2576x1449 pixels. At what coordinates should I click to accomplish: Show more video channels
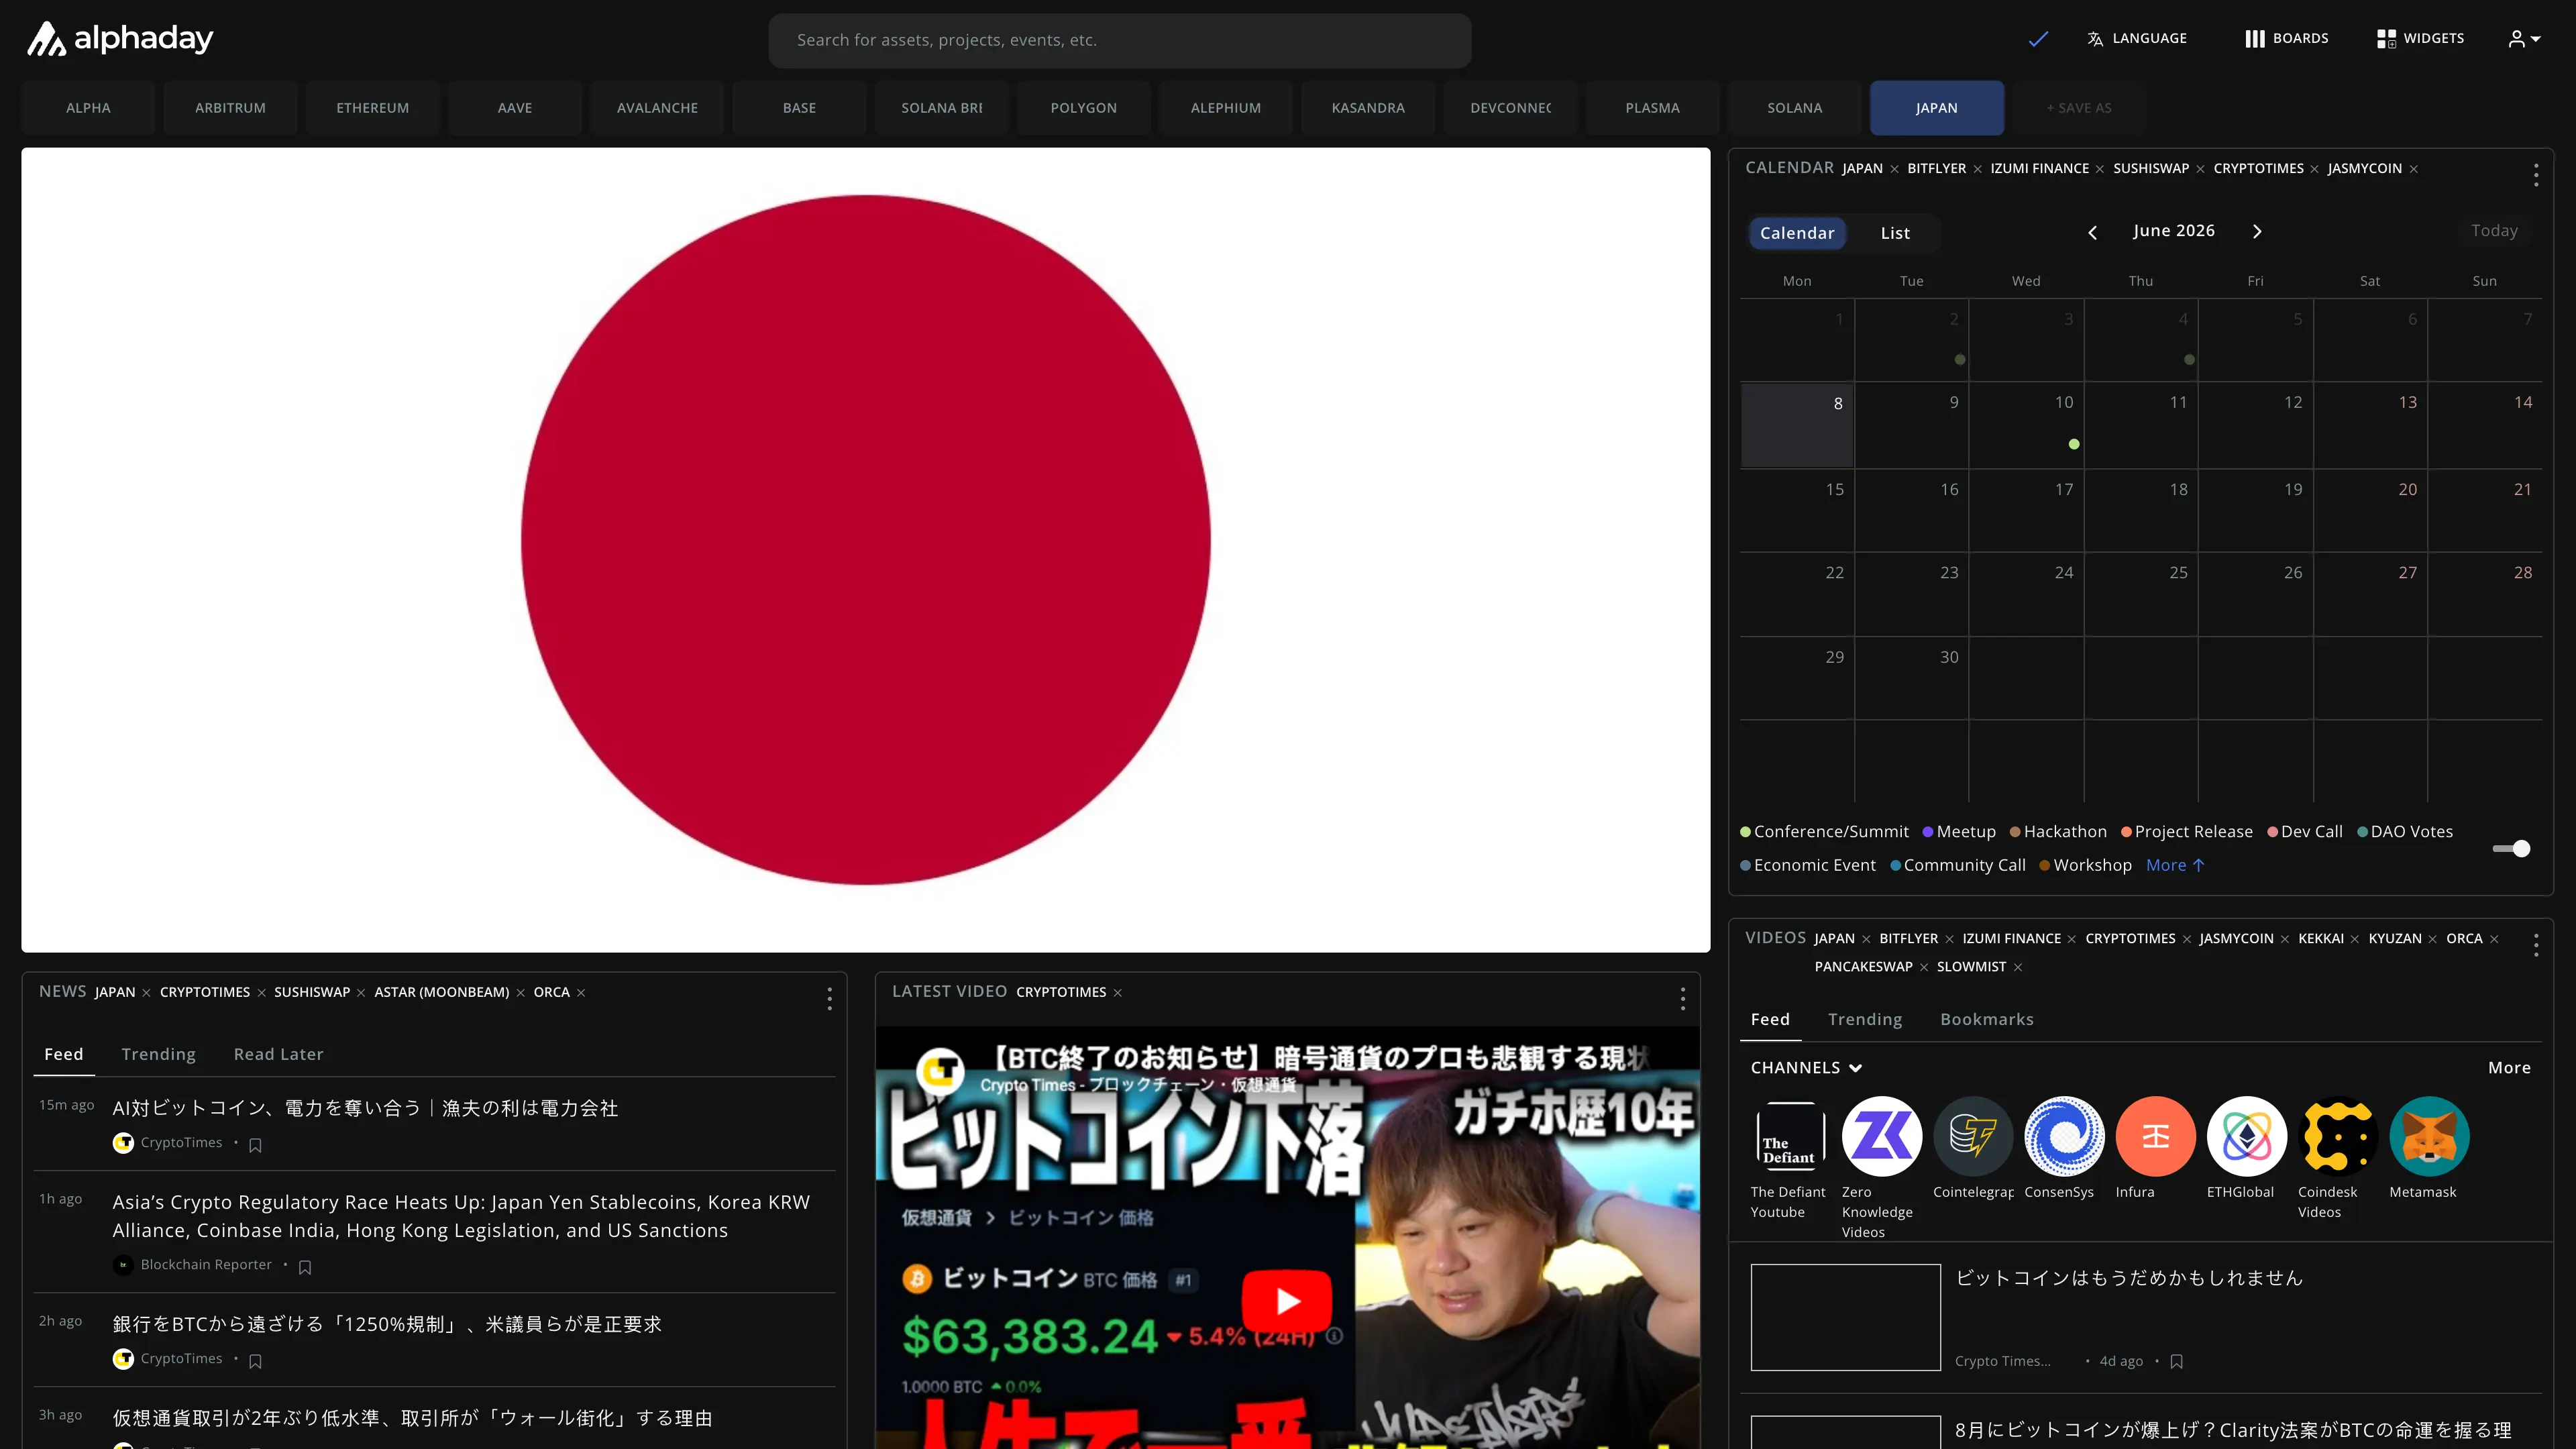(2509, 1068)
